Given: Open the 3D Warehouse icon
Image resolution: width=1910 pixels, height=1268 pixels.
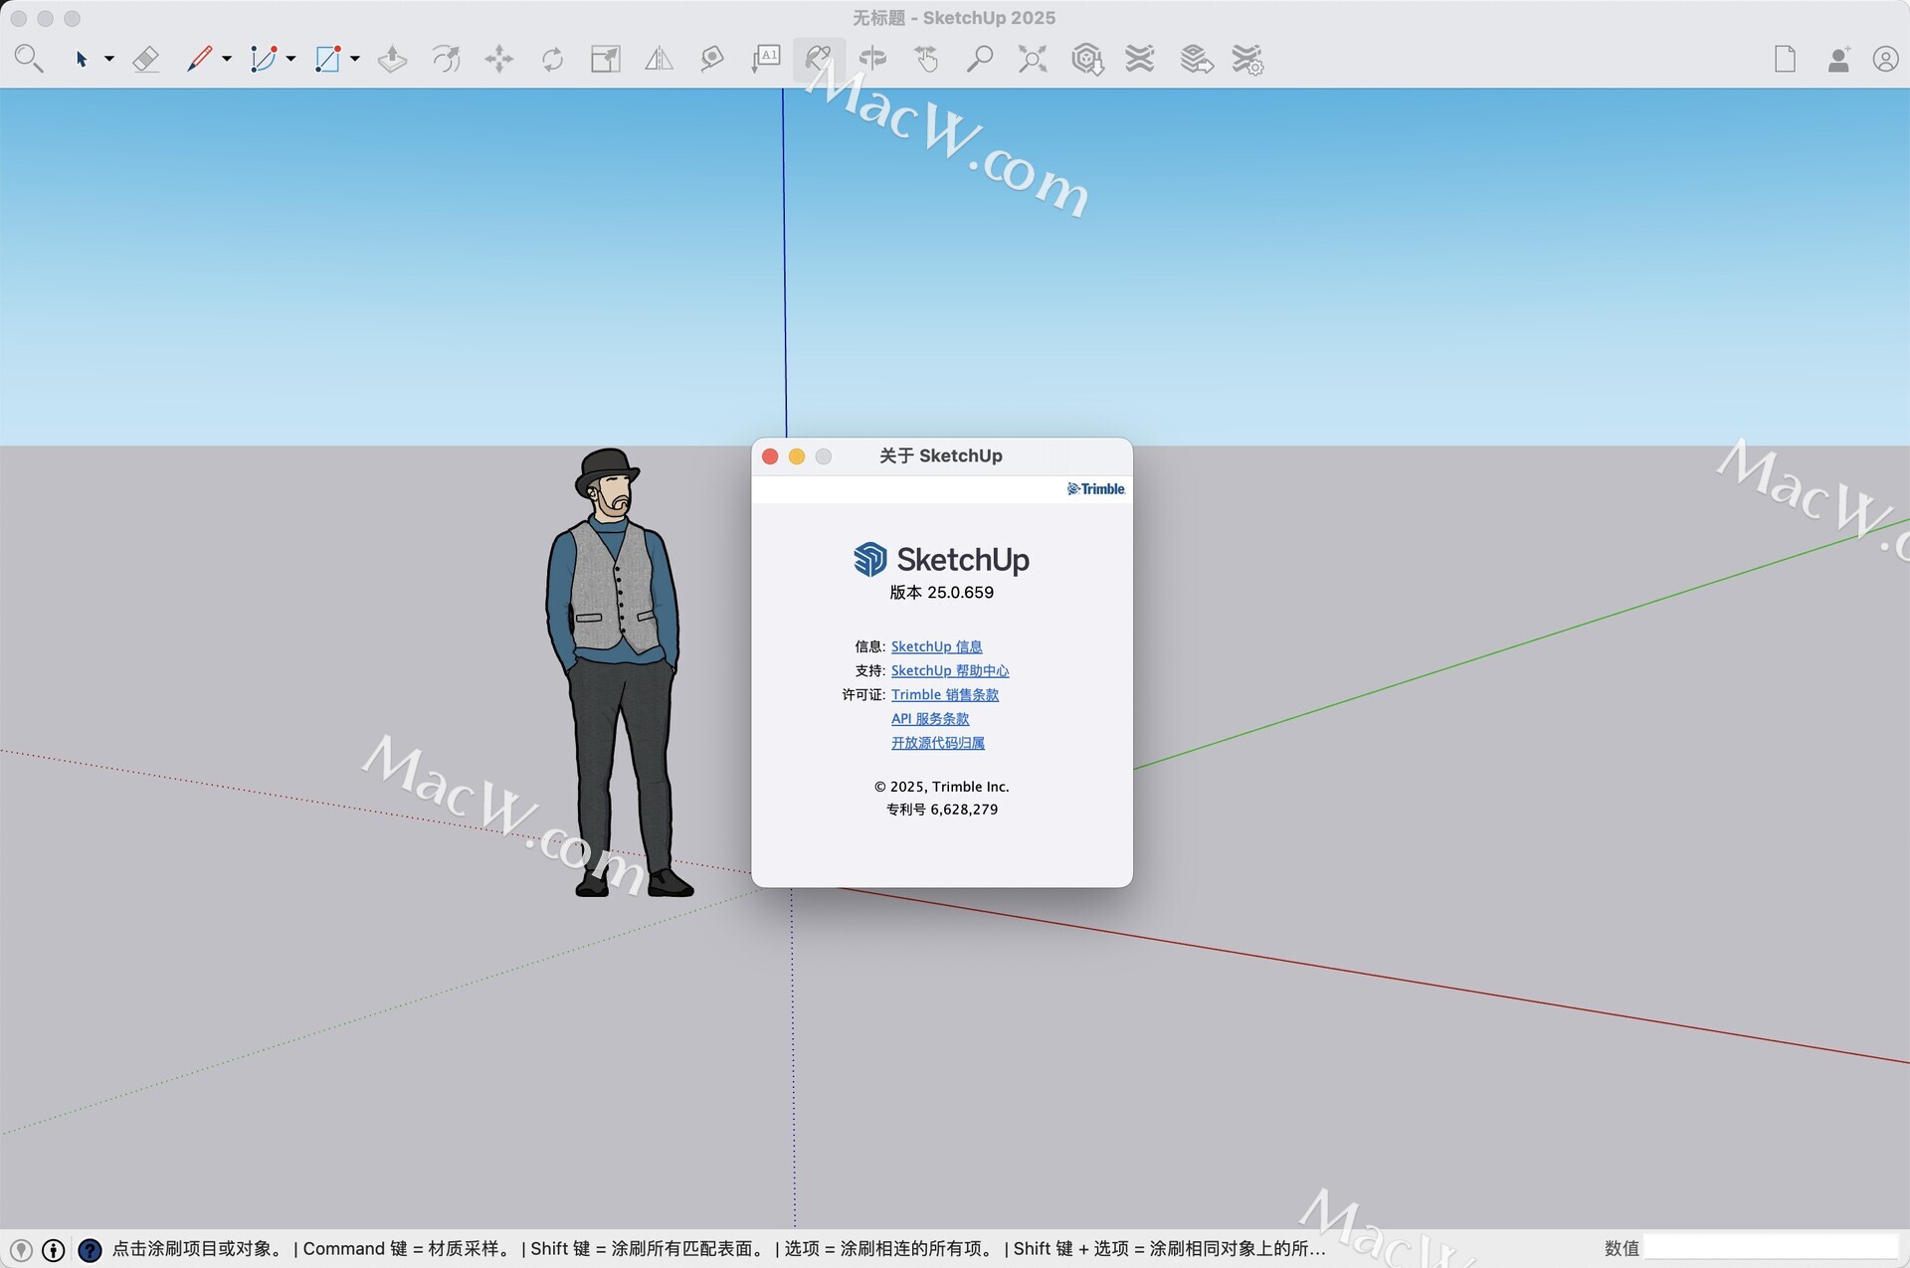Looking at the screenshot, I should pyautogui.click(x=1087, y=60).
